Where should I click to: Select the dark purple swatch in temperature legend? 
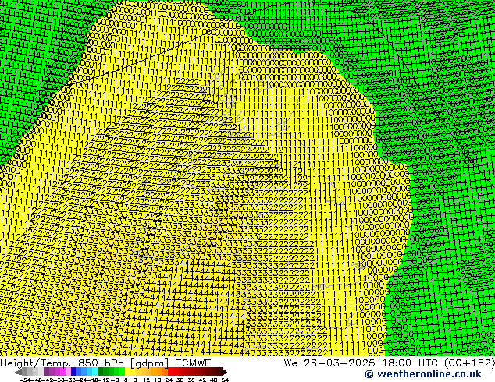pyautogui.click(x=46, y=372)
